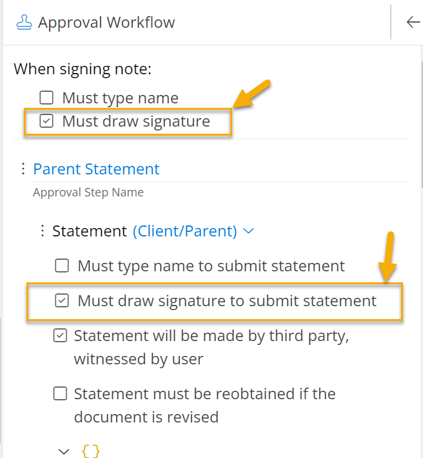423x458 pixels.
Task: Enable Must type name checkbox
Action: click(46, 98)
